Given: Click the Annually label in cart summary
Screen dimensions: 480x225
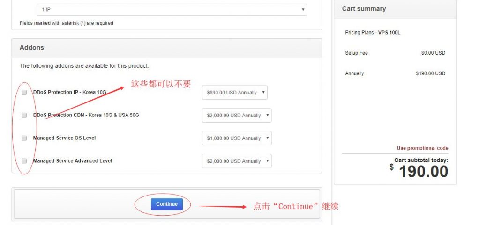Looking at the screenshot, I should 354,73.
